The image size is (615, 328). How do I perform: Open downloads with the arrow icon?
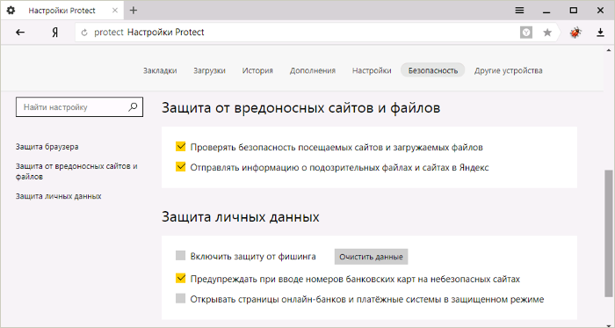pos(600,33)
